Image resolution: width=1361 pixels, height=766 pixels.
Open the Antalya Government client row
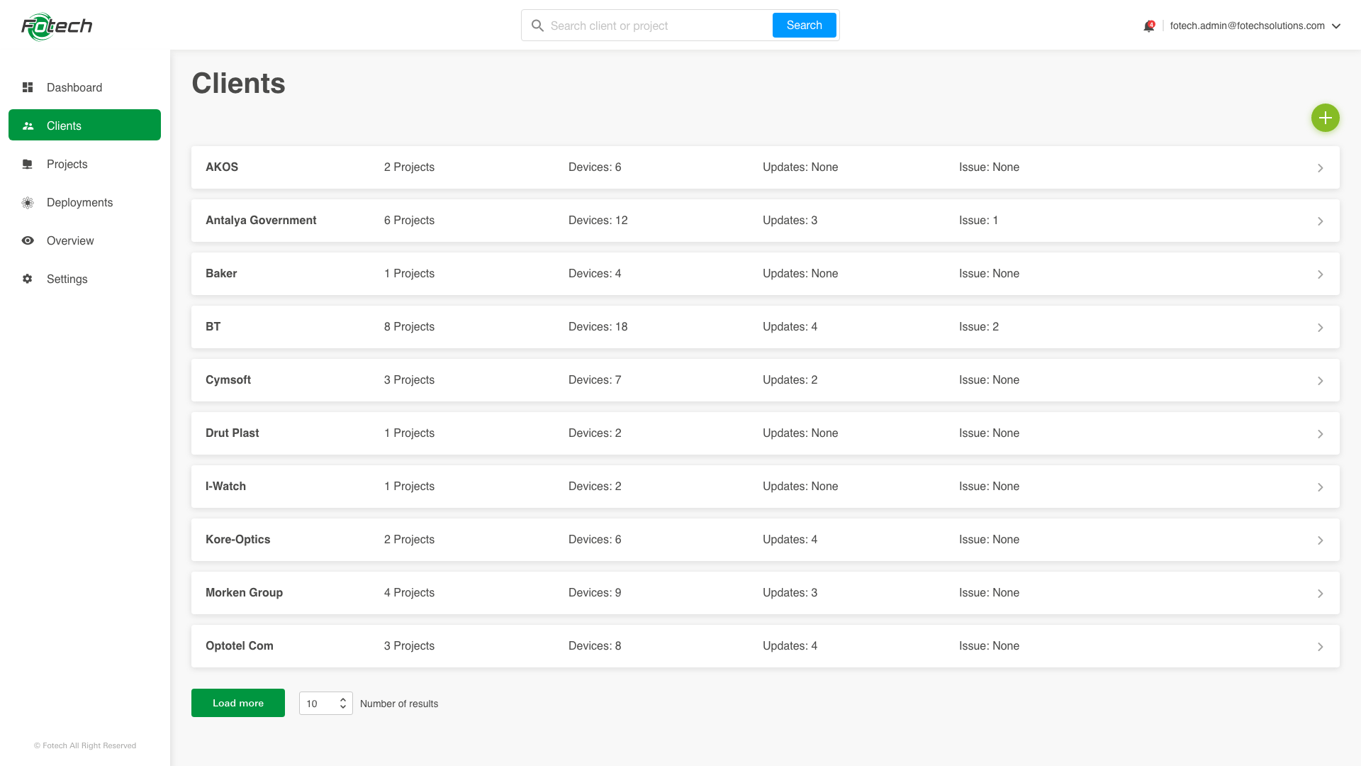coord(261,221)
